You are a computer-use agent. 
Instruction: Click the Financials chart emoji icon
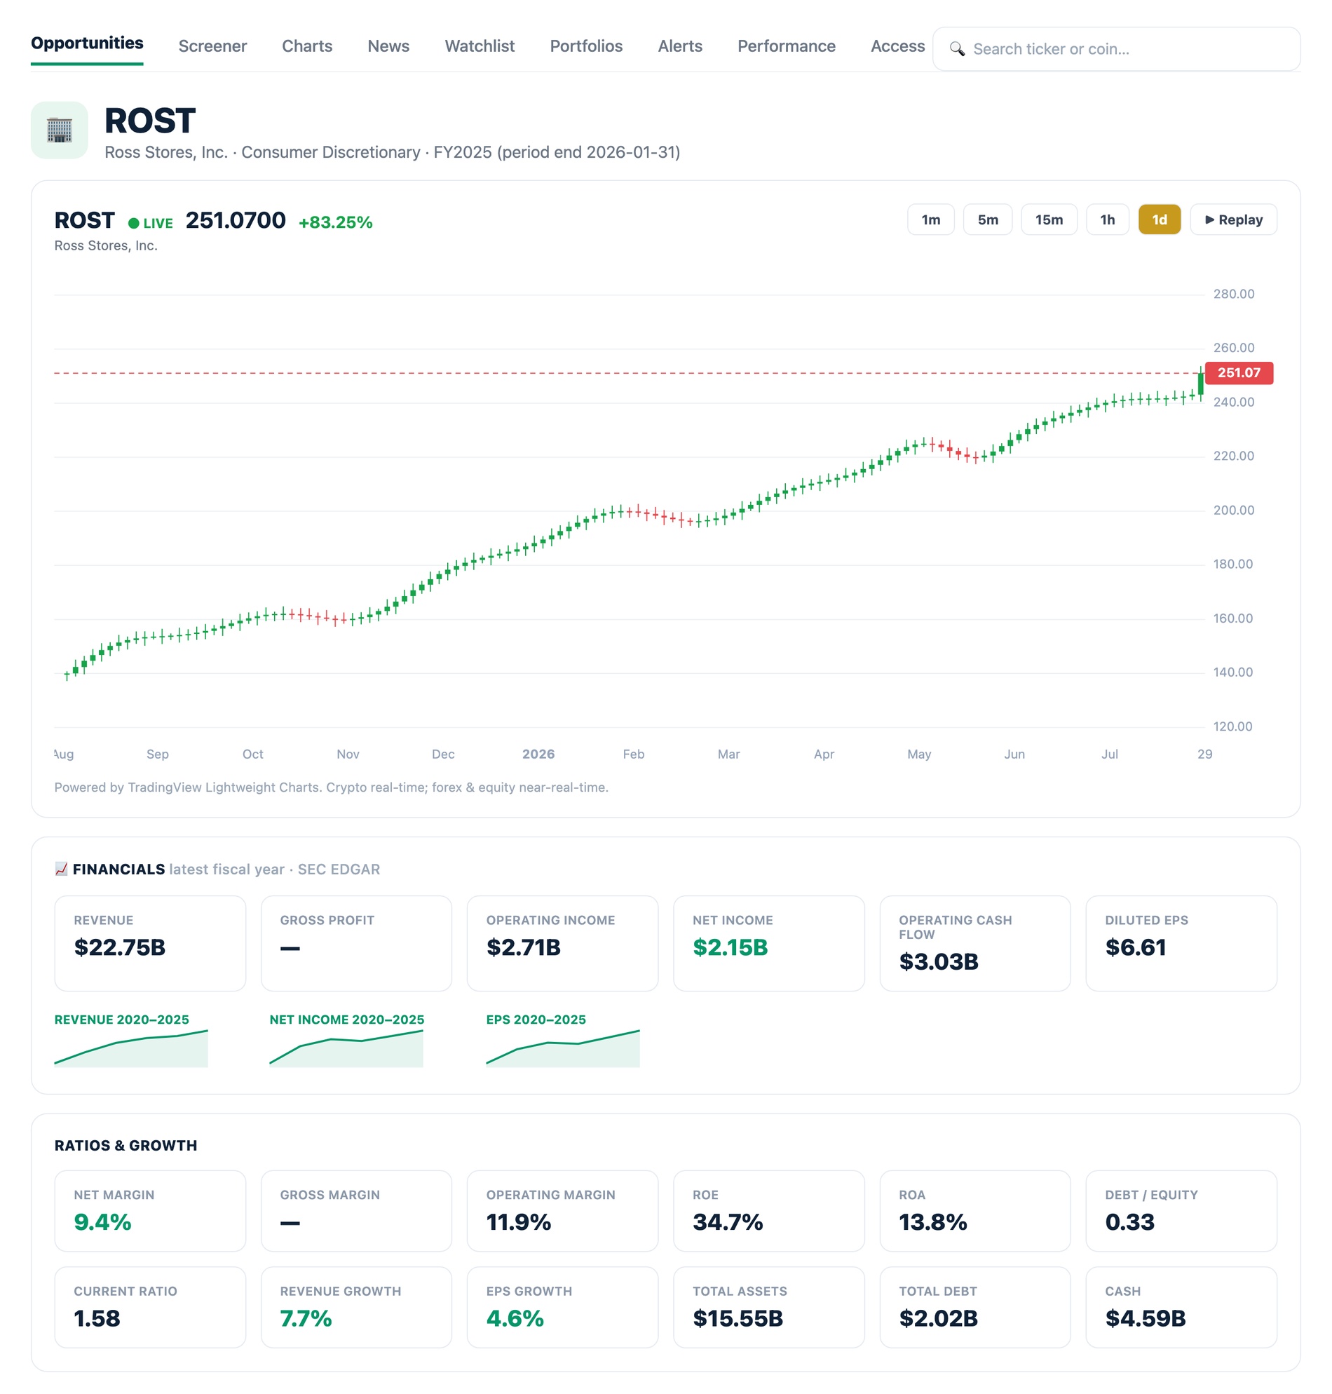coord(61,869)
